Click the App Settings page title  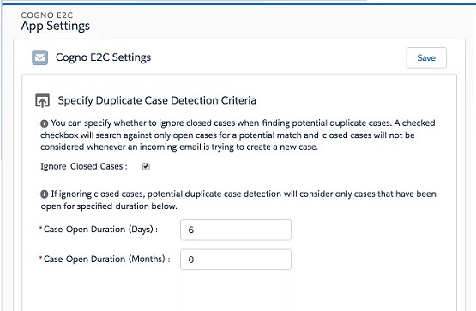(x=56, y=26)
